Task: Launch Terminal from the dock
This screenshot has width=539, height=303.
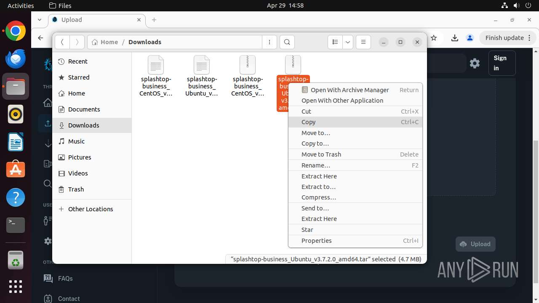Action: tap(16, 225)
